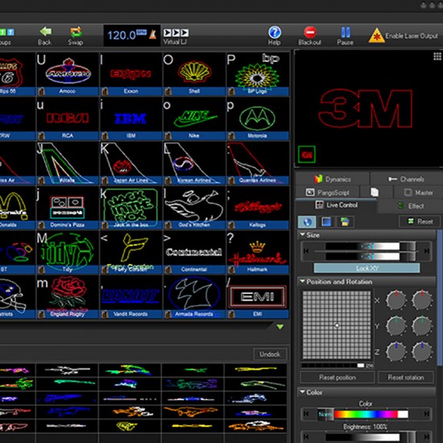The height and width of the screenshot is (443, 443).
Task: Click the XY position grid pad
Action: coord(337,325)
